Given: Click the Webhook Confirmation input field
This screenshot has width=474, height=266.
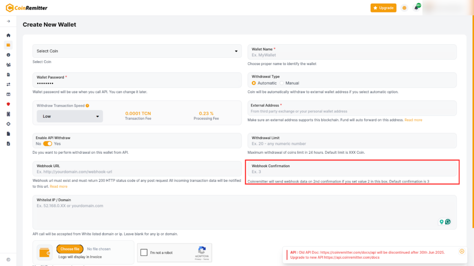Looking at the screenshot, I should [x=352, y=172].
